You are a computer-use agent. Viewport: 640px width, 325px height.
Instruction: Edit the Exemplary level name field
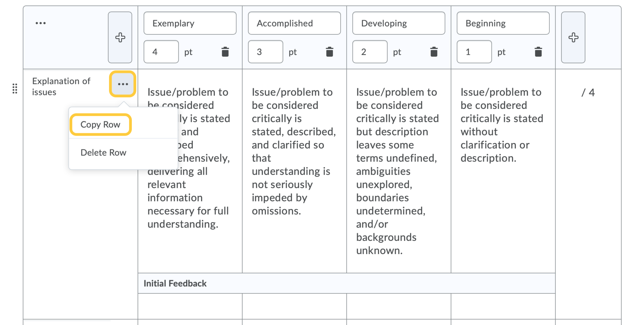pos(190,23)
